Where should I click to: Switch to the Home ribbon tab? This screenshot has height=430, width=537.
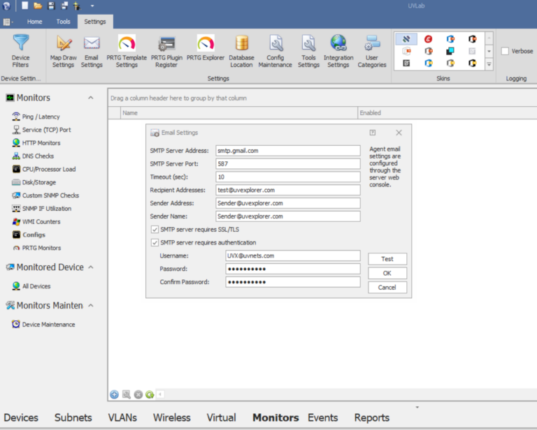34,22
